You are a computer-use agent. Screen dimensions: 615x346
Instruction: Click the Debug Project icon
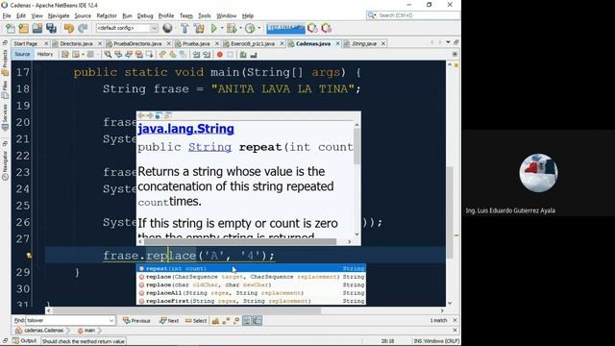point(232,28)
